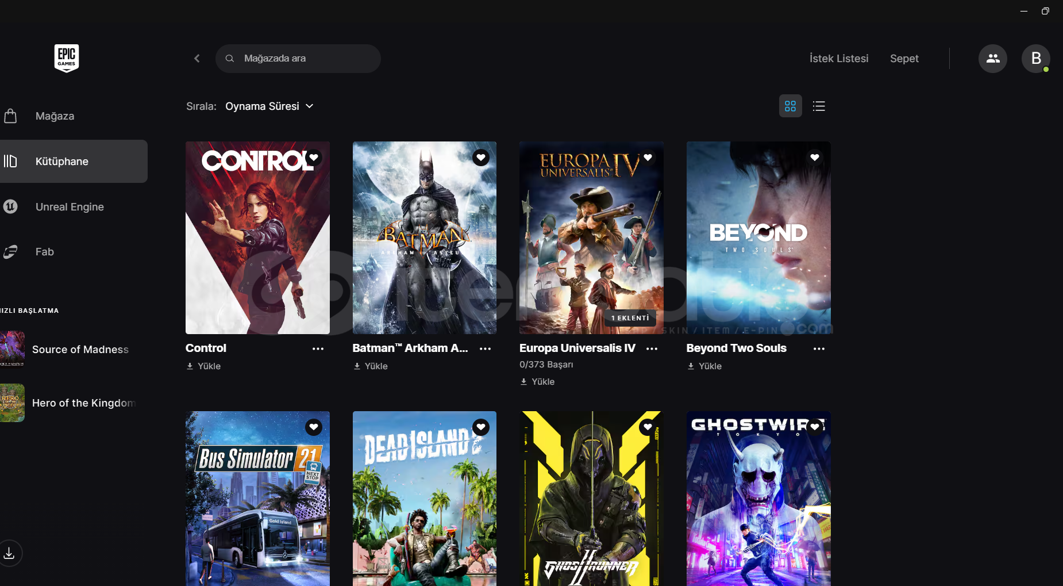Switch to list view layout
This screenshot has height=586, width=1063.
pyautogui.click(x=819, y=106)
